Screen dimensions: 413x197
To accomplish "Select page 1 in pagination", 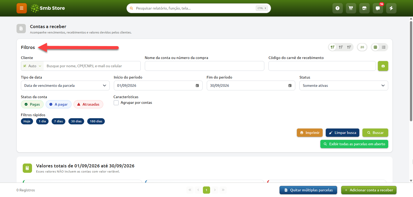I will coord(206,190).
